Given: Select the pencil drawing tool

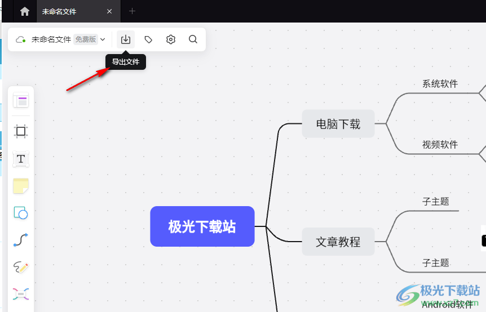Looking at the screenshot, I should (x=21, y=267).
